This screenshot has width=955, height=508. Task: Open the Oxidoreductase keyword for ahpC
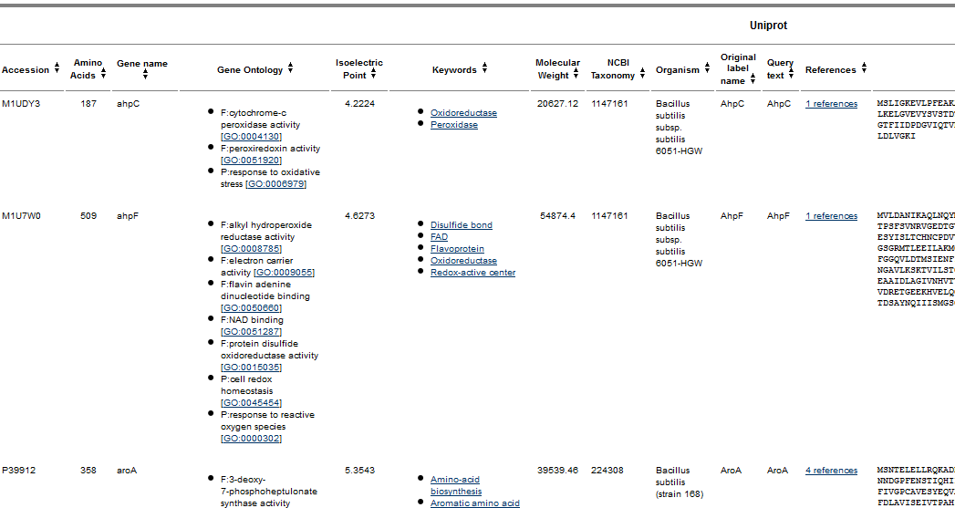click(463, 113)
